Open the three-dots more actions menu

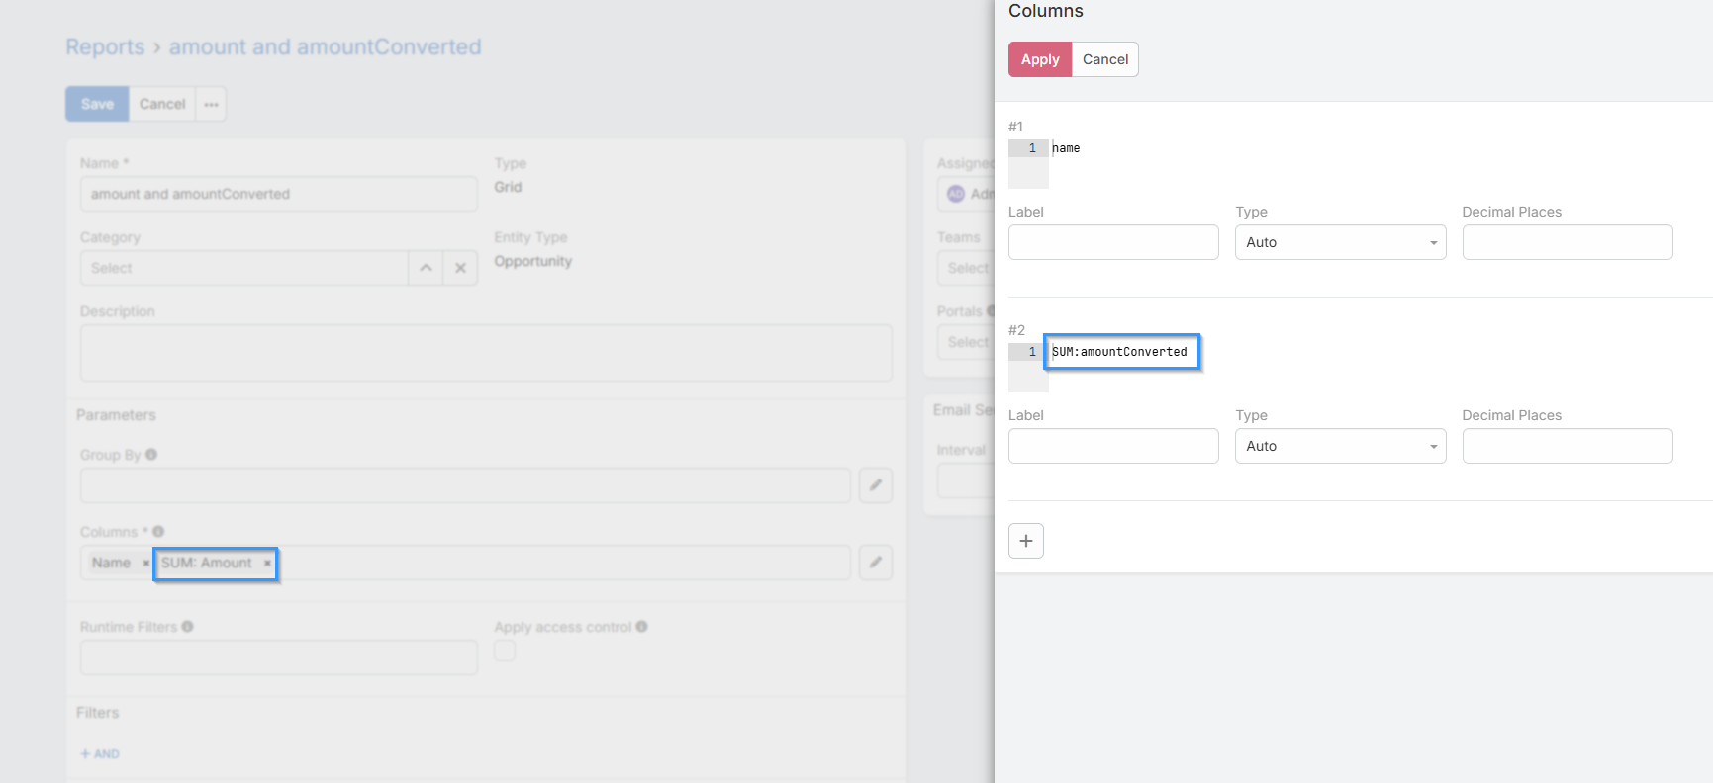[x=211, y=104]
